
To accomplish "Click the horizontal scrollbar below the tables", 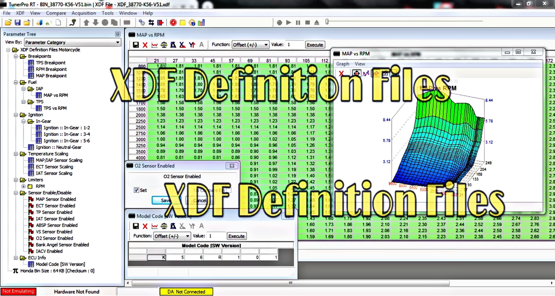I will tap(291, 283).
